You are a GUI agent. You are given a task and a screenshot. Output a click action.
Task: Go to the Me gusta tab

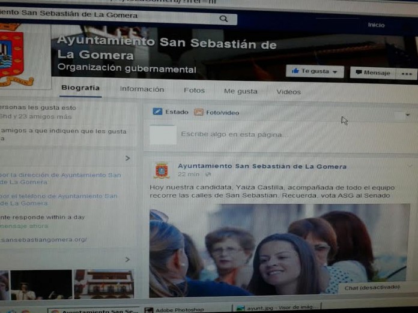240,91
